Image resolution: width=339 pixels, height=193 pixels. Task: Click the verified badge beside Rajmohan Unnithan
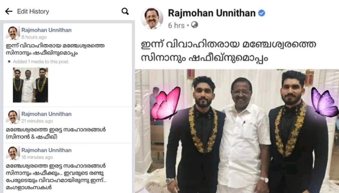point(262,13)
